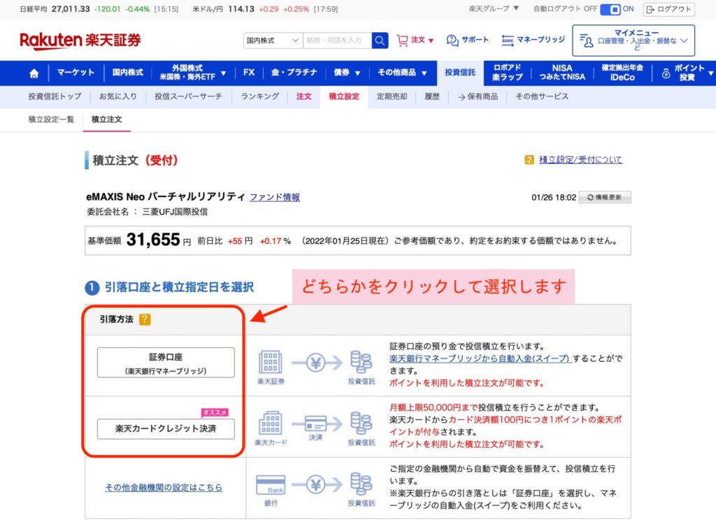Open マネーブリッジ bank link
The height and width of the screenshot is (531, 716).
coord(533,40)
